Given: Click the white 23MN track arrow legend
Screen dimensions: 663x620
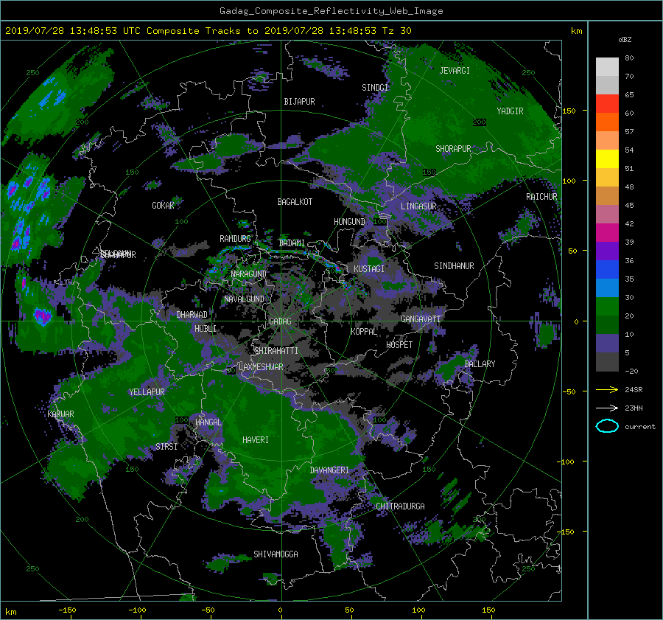Looking at the screenshot, I should pos(607,408).
